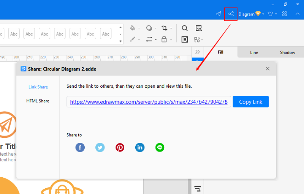Click the paper plane Publish icon
The image size is (304, 194).
tap(218, 14)
